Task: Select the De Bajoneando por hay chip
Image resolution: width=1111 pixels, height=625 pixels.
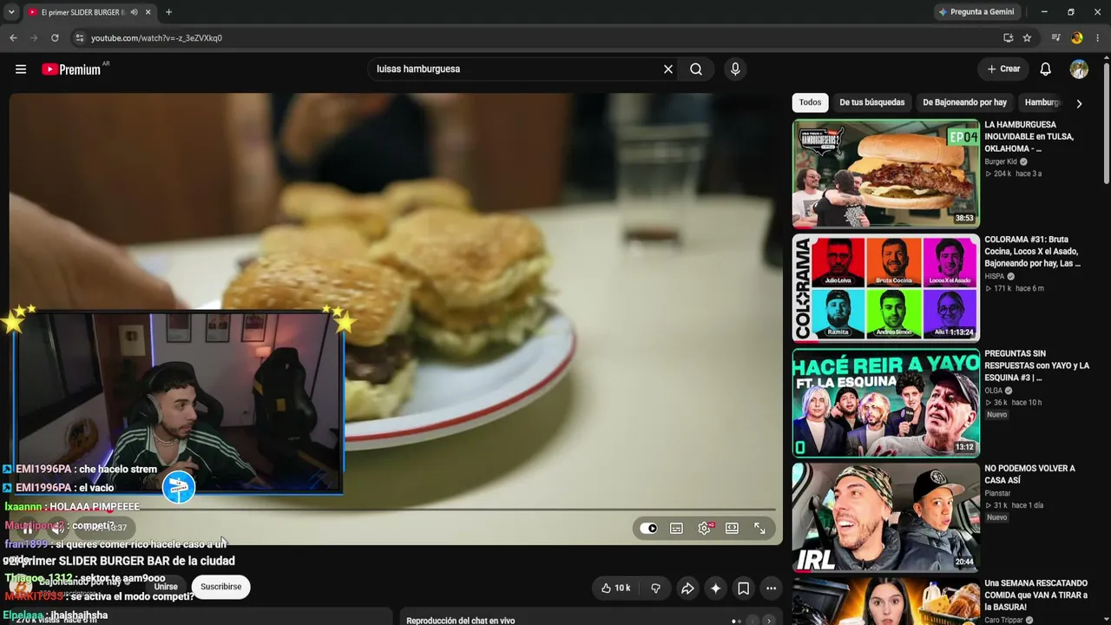Action: coord(964,102)
